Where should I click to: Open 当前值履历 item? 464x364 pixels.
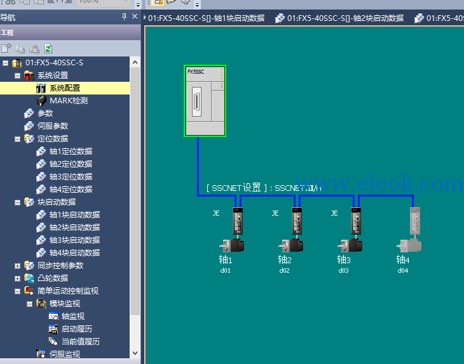point(81,342)
